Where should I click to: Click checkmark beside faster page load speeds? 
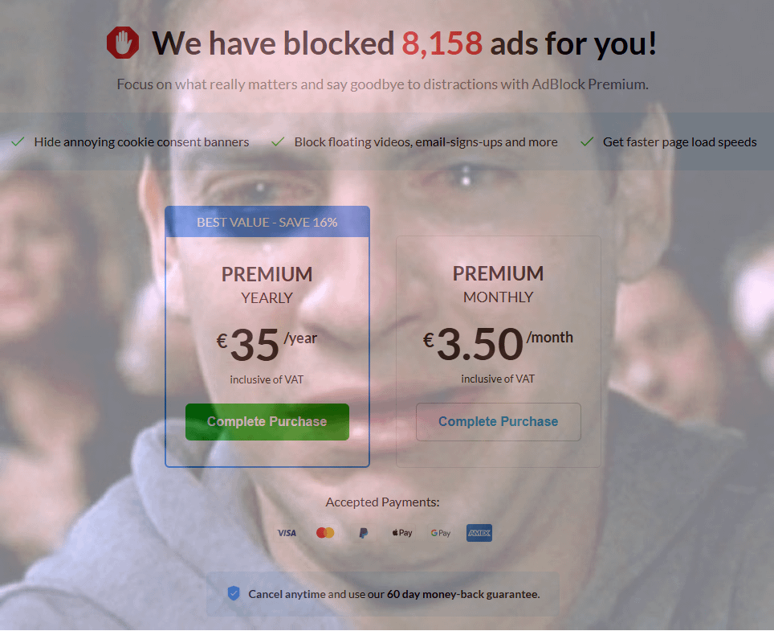point(587,141)
